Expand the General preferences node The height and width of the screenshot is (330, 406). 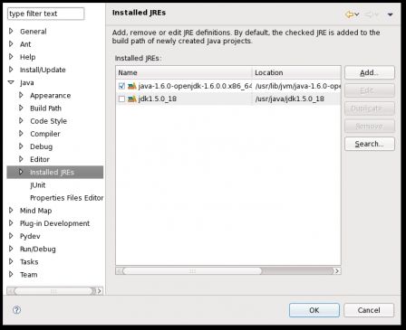coord(11,31)
